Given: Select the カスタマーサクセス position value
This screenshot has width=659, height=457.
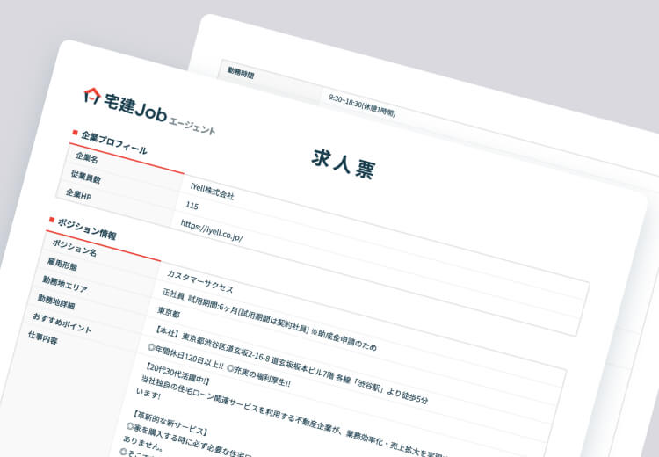Looking at the screenshot, I should tap(201, 280).
